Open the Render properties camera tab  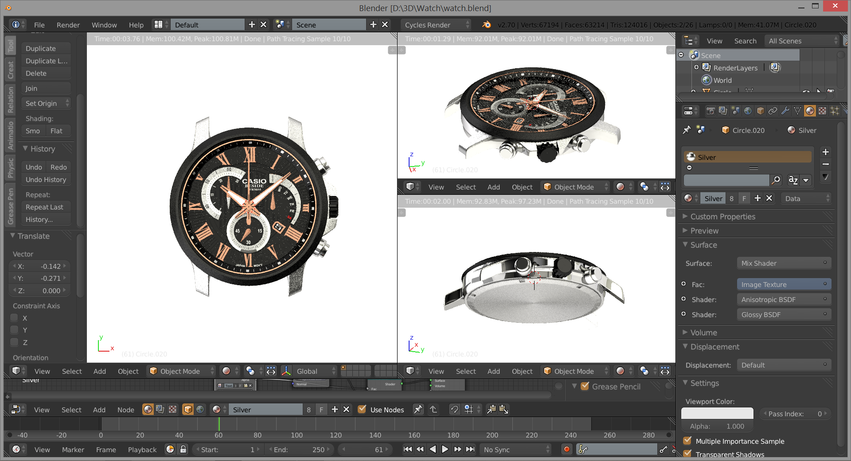click(x=710, y=111)
